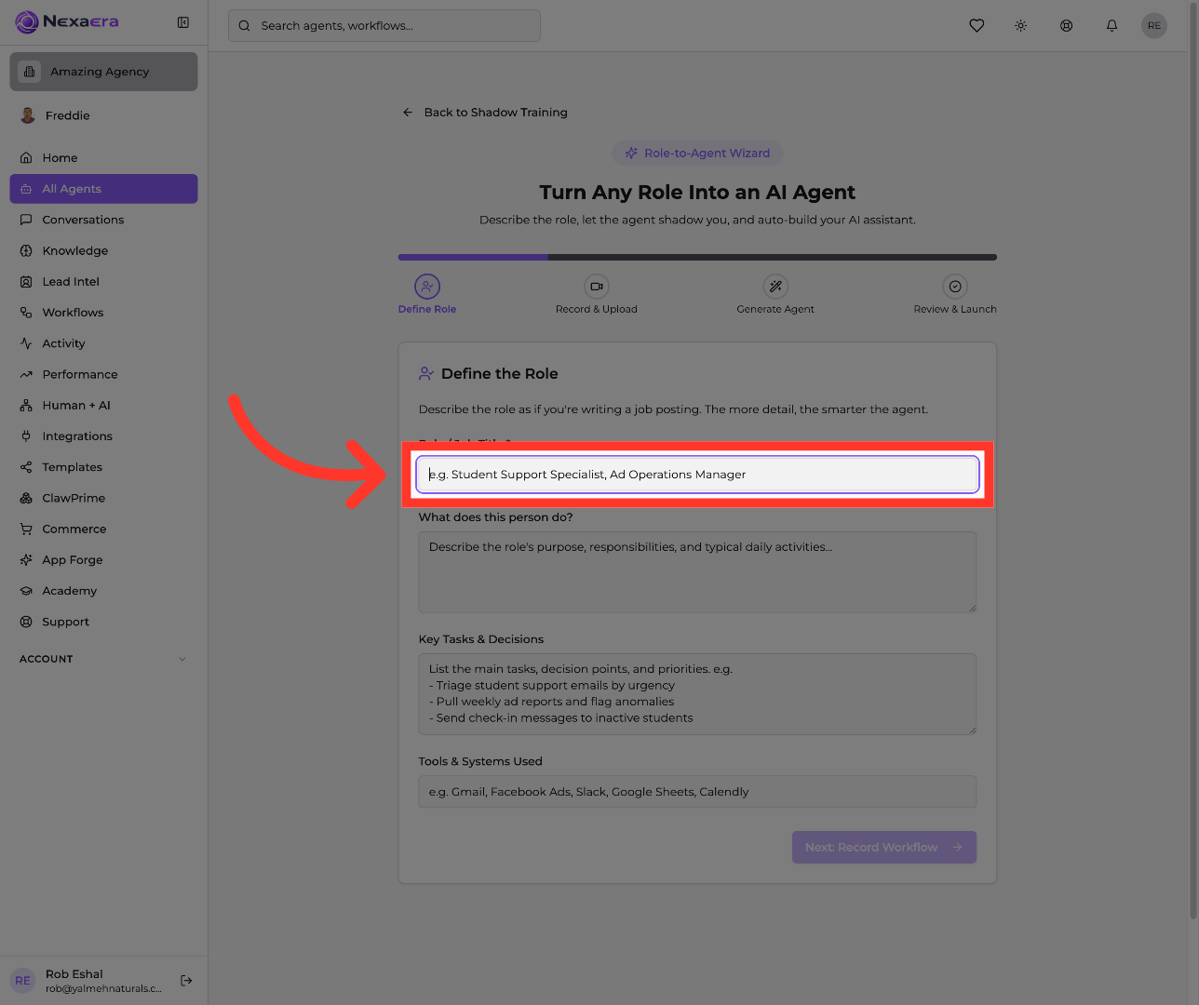Open the Amazing Agency workspace switcher

pos(103,72)
